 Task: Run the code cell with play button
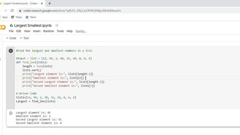coord(11,51)
